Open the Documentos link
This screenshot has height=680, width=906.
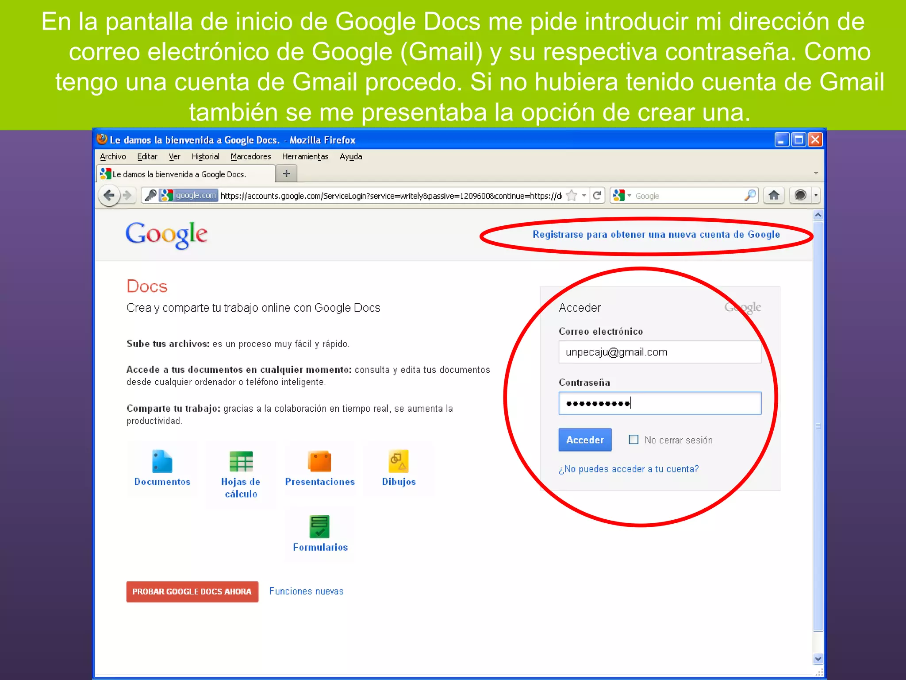click(162, 482)
